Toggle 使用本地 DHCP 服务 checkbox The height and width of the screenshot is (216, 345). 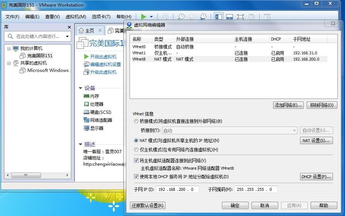[136, 176]
